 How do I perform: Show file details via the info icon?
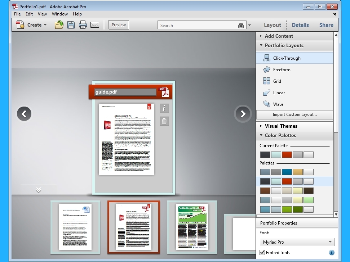point(164,108)
